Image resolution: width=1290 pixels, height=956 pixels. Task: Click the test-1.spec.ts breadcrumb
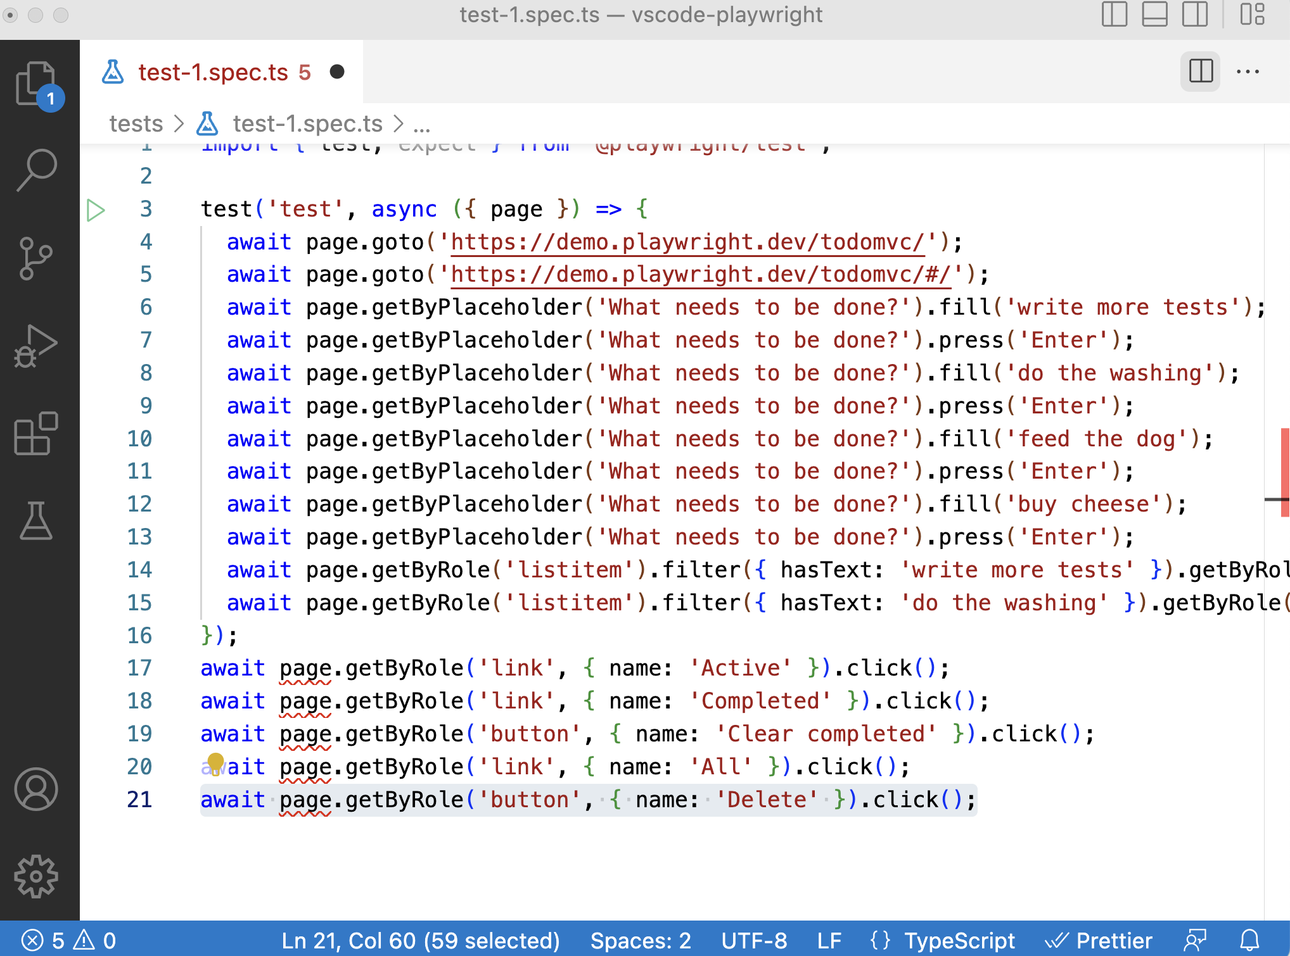[x=307, y=123]
